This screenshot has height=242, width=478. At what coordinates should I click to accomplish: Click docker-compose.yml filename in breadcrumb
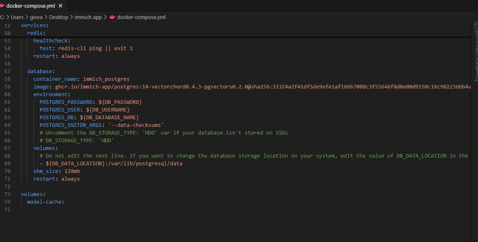coord(141,17)
